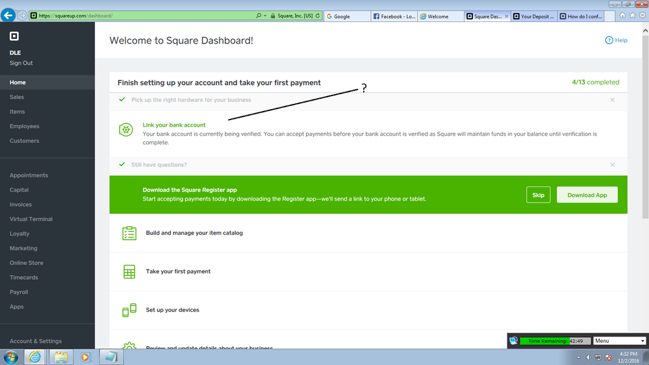Viewport: 649px width, 365px height.
Task: Switch to the Your Deposit tab
Action: click(535, 16)
